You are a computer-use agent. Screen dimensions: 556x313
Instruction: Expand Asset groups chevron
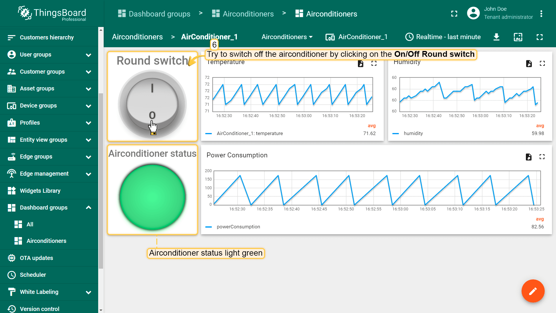[x=89, y=89]
